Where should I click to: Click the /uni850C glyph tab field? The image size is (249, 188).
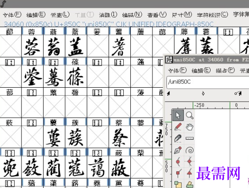tap(208, 82)
